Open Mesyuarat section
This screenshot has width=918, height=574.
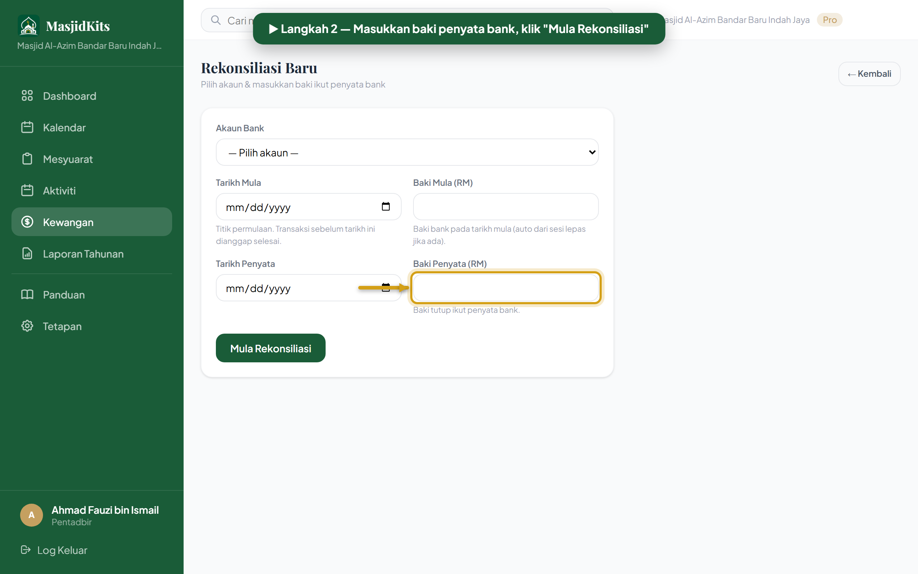(x=92, y=159)
